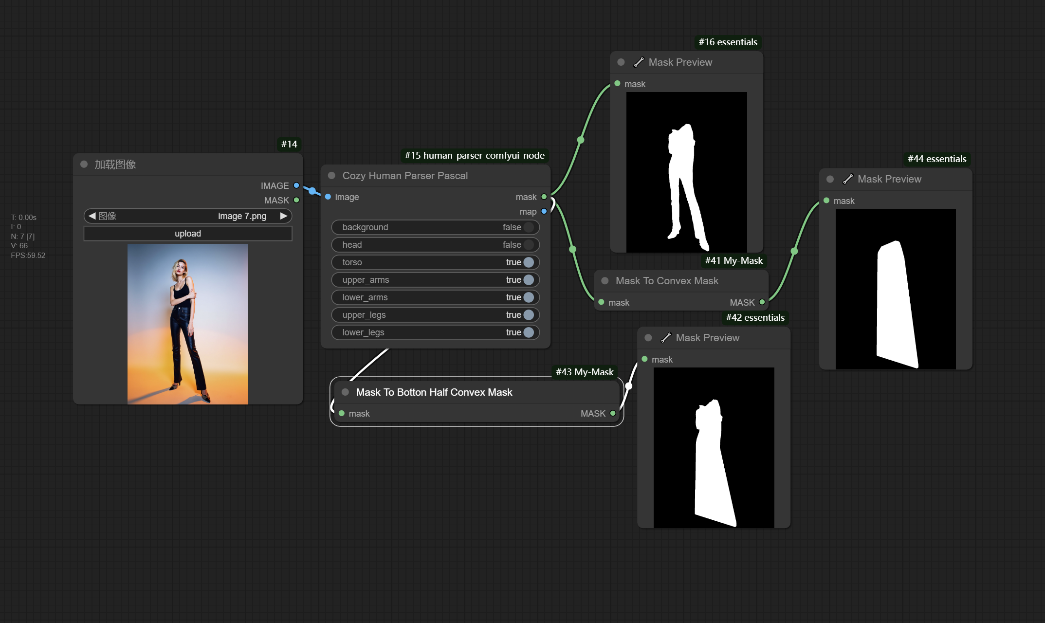Viewport: 1045px width, 623px height.
Task: Select previous image with left arrow
Action: (92, 216)
